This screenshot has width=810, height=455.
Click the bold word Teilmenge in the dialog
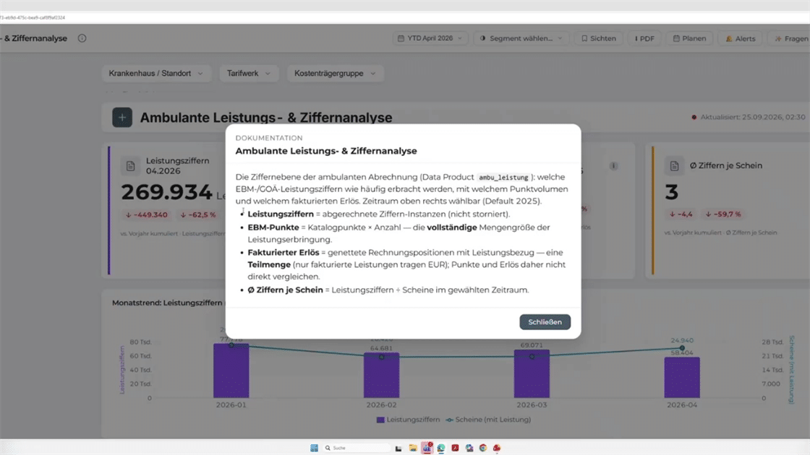tap(269, 264)
